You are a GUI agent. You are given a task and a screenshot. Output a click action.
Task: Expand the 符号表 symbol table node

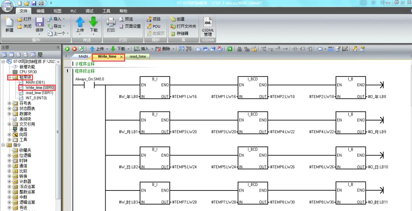point(10,103)
